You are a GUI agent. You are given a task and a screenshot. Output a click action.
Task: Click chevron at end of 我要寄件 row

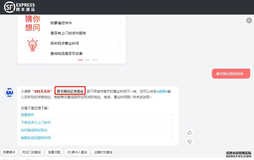(172, 115)
